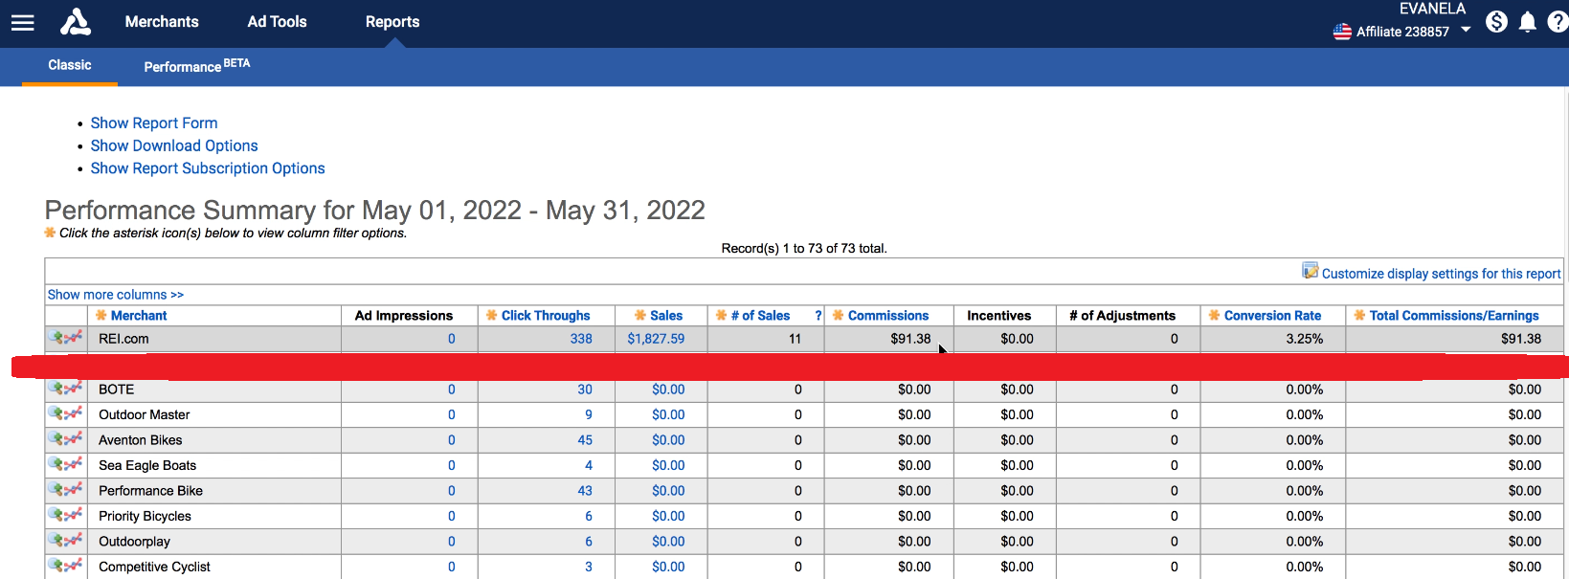Open the help question mark icon

pos(1558,21)
